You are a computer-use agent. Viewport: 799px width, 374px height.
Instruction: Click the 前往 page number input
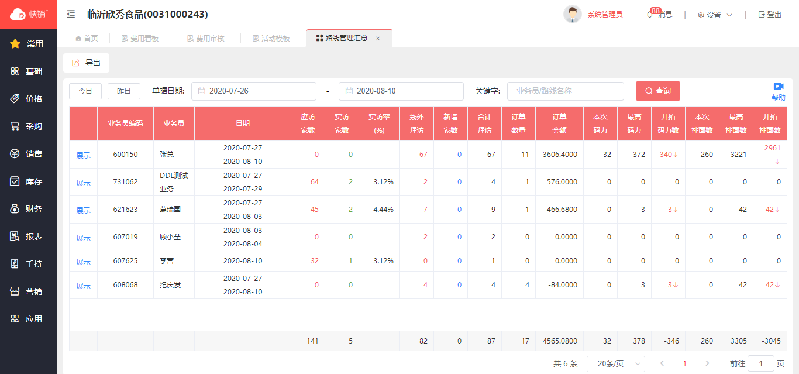tap(761, 363)
